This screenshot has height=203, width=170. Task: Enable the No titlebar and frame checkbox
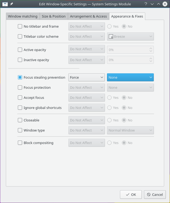point(20,26)
